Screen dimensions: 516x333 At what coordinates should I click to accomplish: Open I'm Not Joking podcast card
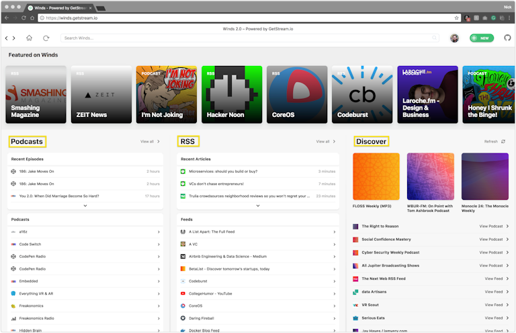(x=167, y=95)
